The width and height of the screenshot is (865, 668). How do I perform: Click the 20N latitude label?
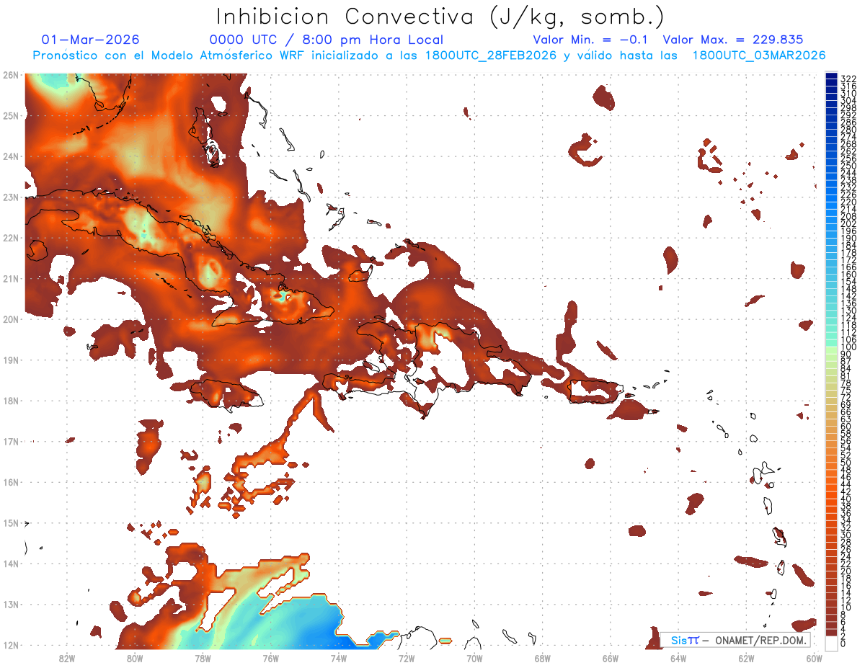[10, 319]
